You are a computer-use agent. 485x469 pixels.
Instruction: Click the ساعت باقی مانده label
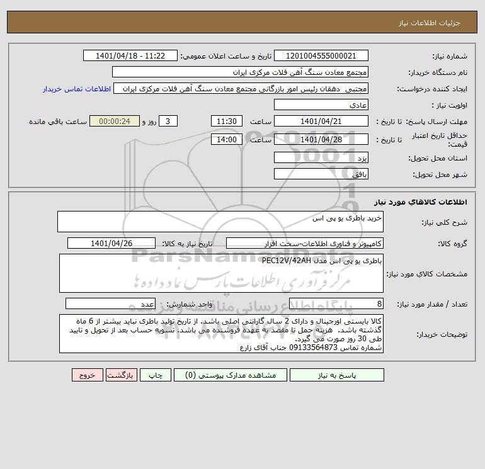point(58,121)
